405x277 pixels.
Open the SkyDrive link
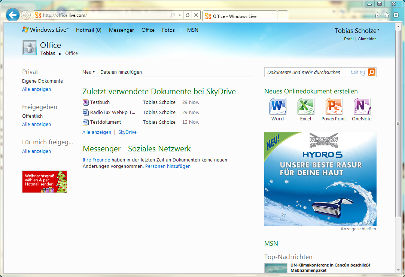127,132
